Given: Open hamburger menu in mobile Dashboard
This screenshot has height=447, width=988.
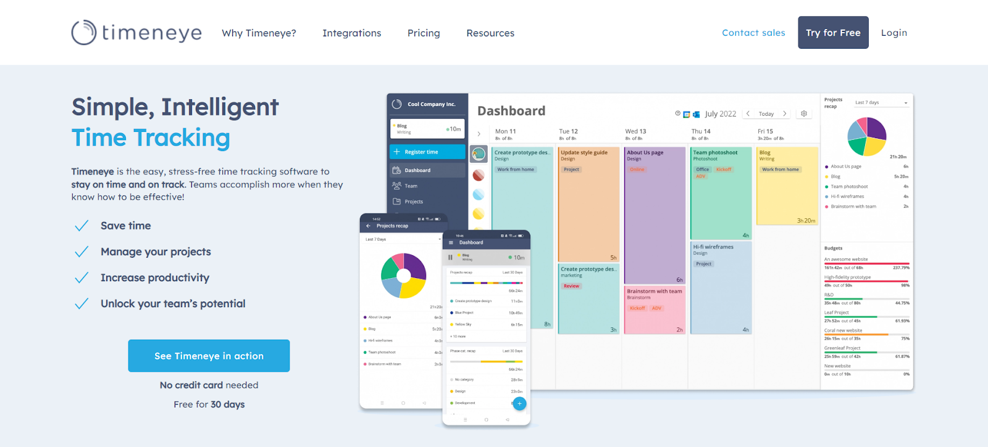Looking at the screenshot, I should point(451,242).
